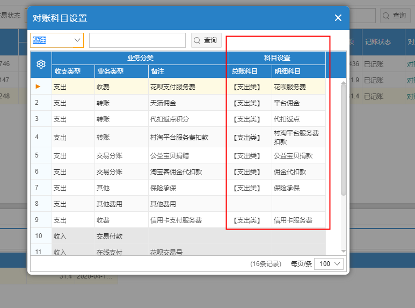Click the 明细科目 column header
Viewport: 415px width, 308px height.
[298, 71]
